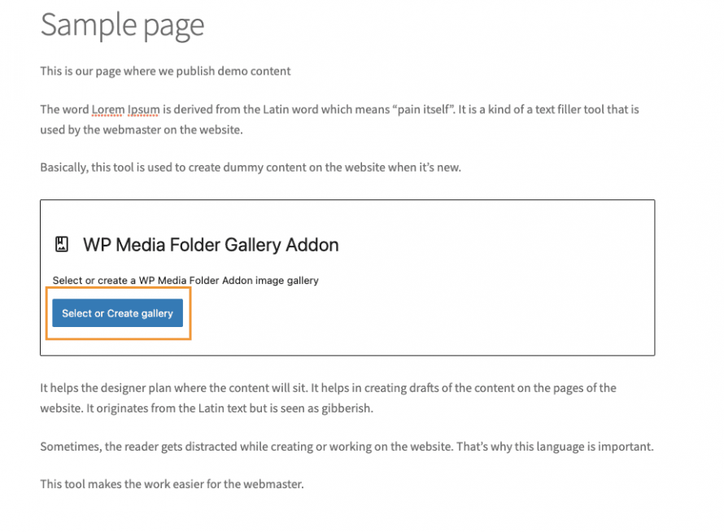Click the 'This tool makes the work easier' paragraph
The height and width of the screenshot is (532, 724).
(172, 485)
